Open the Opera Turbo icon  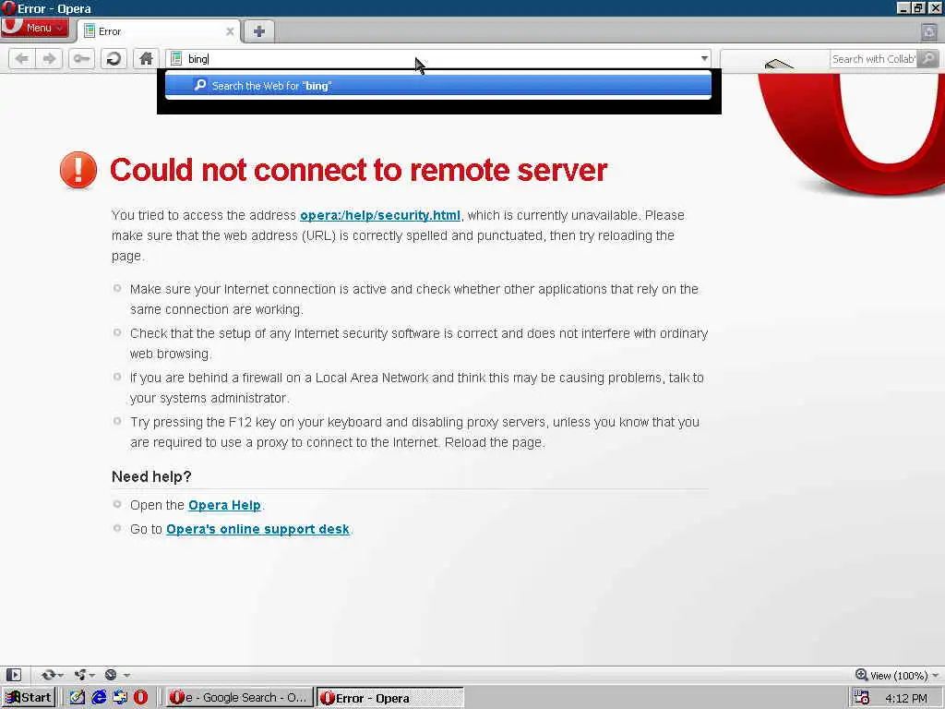coord(111,675)
